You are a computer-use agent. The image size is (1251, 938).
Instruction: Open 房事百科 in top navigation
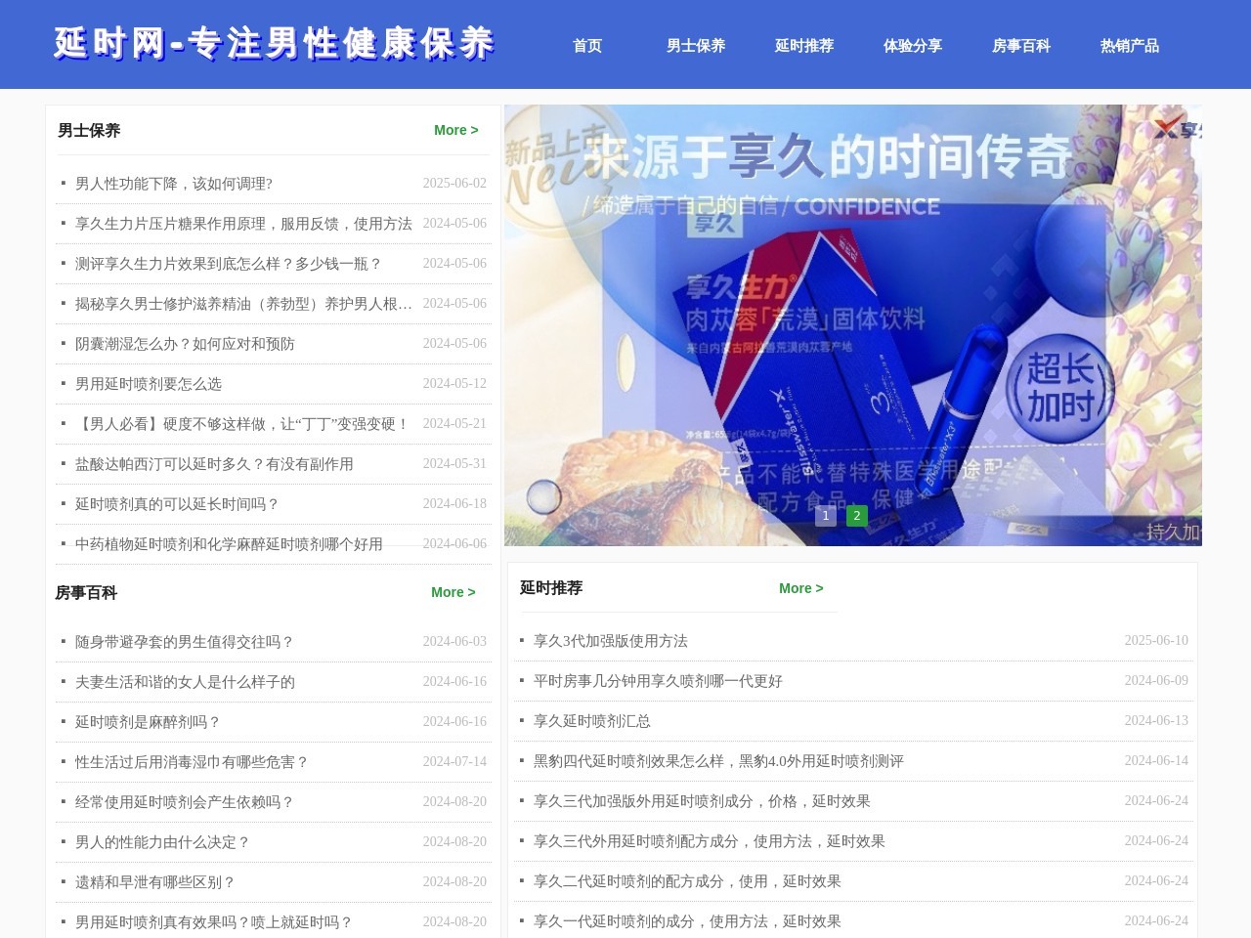tap(1020, 46)
